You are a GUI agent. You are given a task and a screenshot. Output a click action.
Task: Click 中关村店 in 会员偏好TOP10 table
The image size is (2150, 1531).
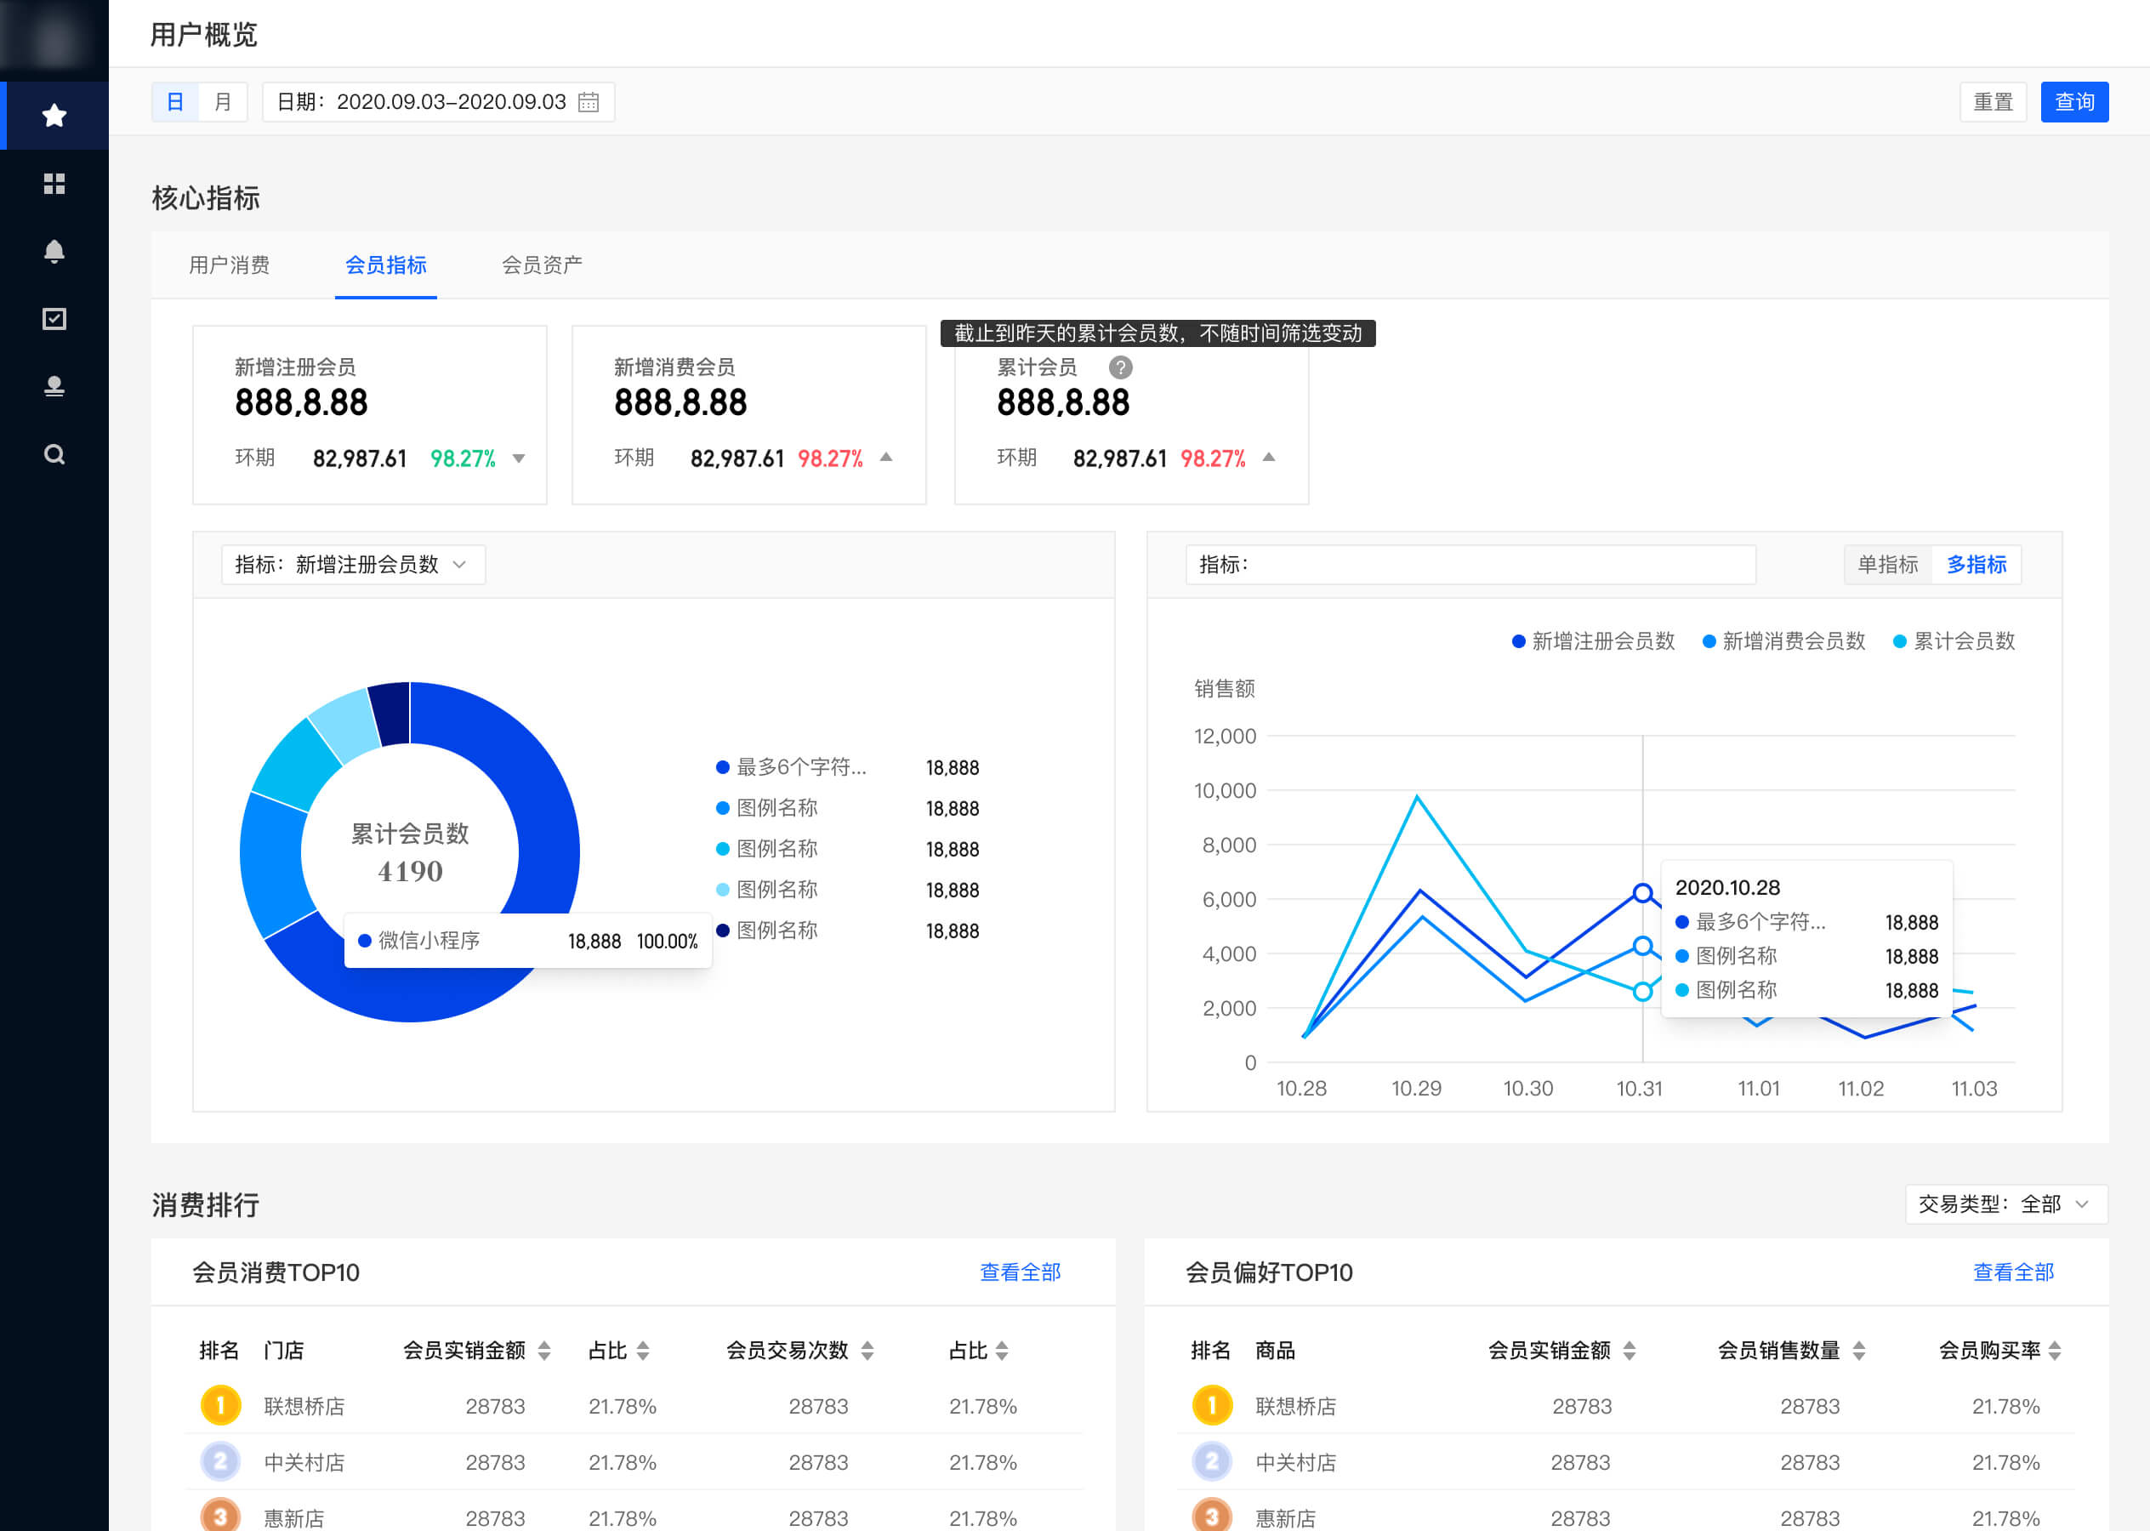[x=1296, y=1462]
